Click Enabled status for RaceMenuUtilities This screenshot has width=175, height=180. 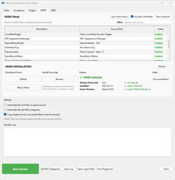click(x=159, y=56)
